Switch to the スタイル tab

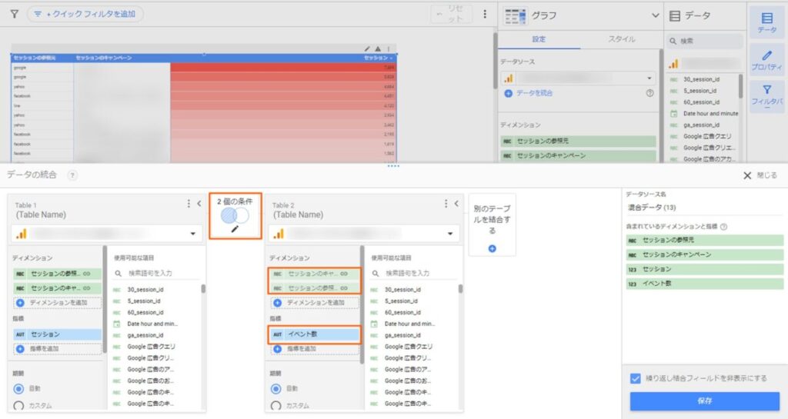pos(621,39)
